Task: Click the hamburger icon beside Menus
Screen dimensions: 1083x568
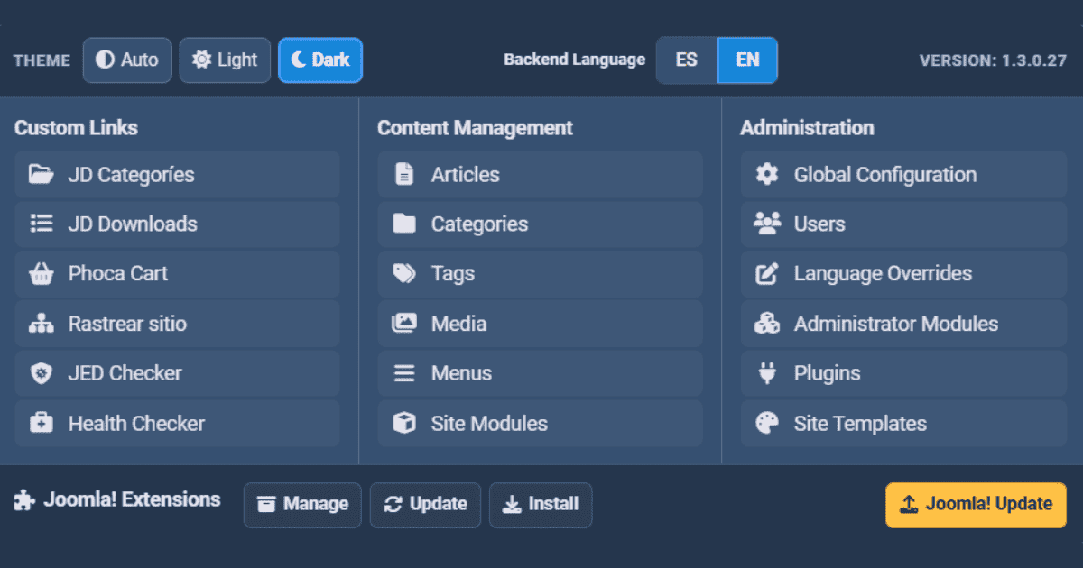Action: (x=404, y=373)
